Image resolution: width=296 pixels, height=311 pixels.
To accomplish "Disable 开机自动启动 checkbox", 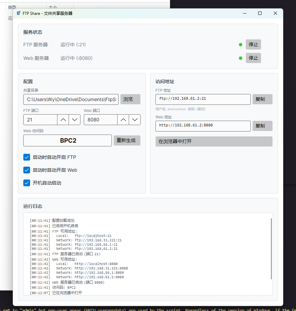I will 27,183.
